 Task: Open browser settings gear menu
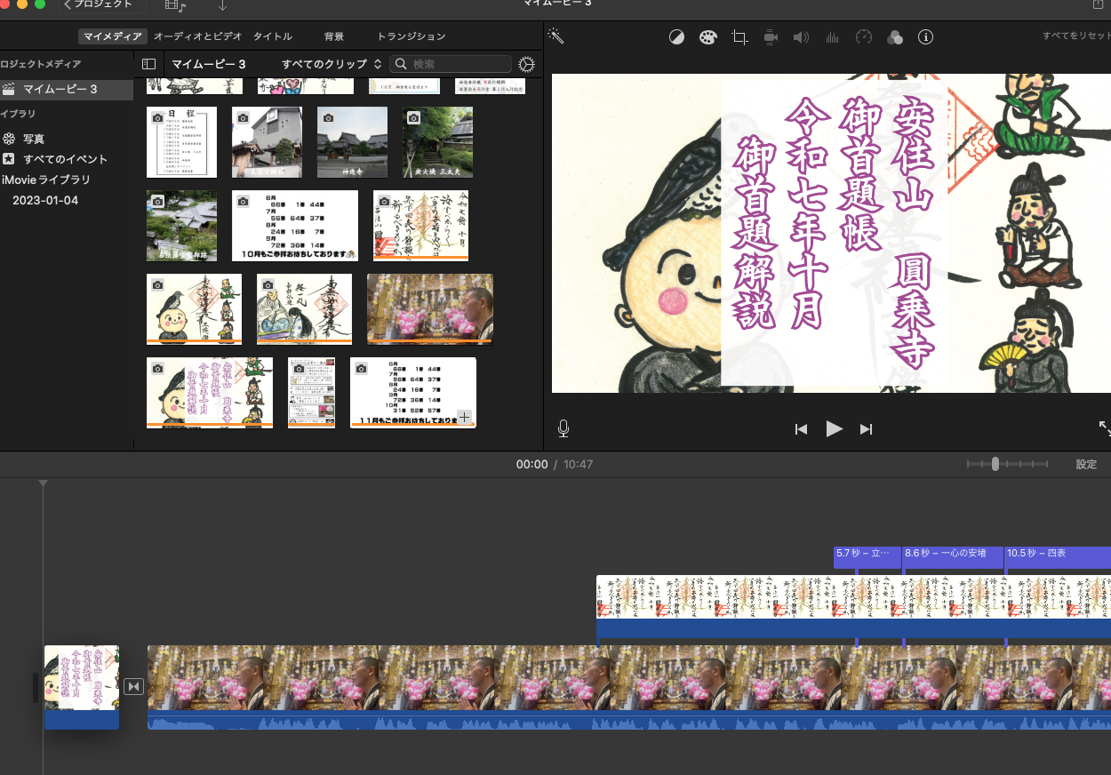[527, 64]
